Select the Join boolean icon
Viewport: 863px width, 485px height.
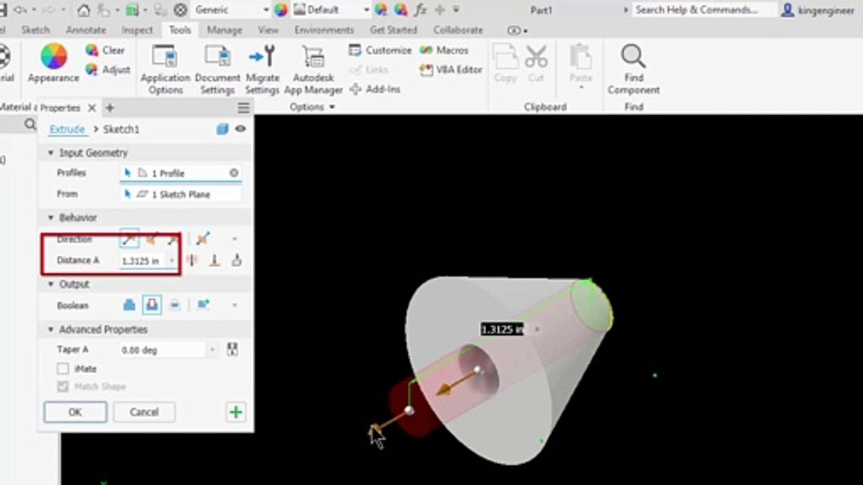click(129, 305)
